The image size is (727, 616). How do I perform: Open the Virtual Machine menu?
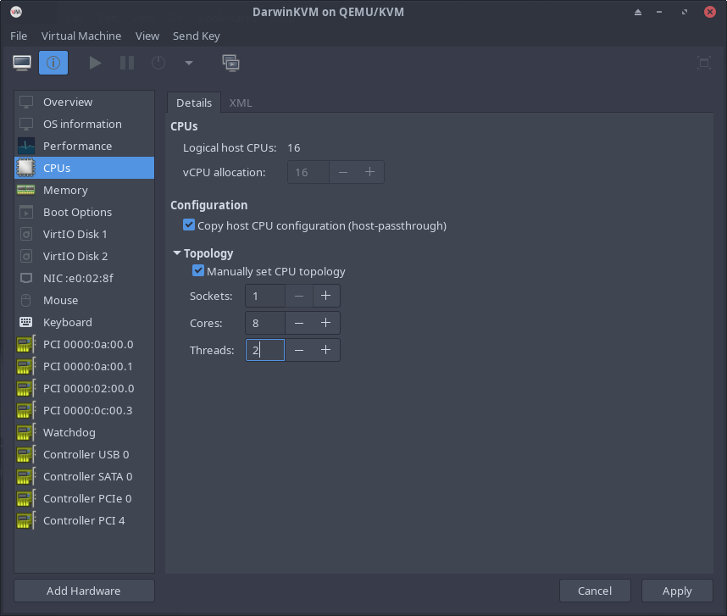pyautogui.click(x=81, y=36)
